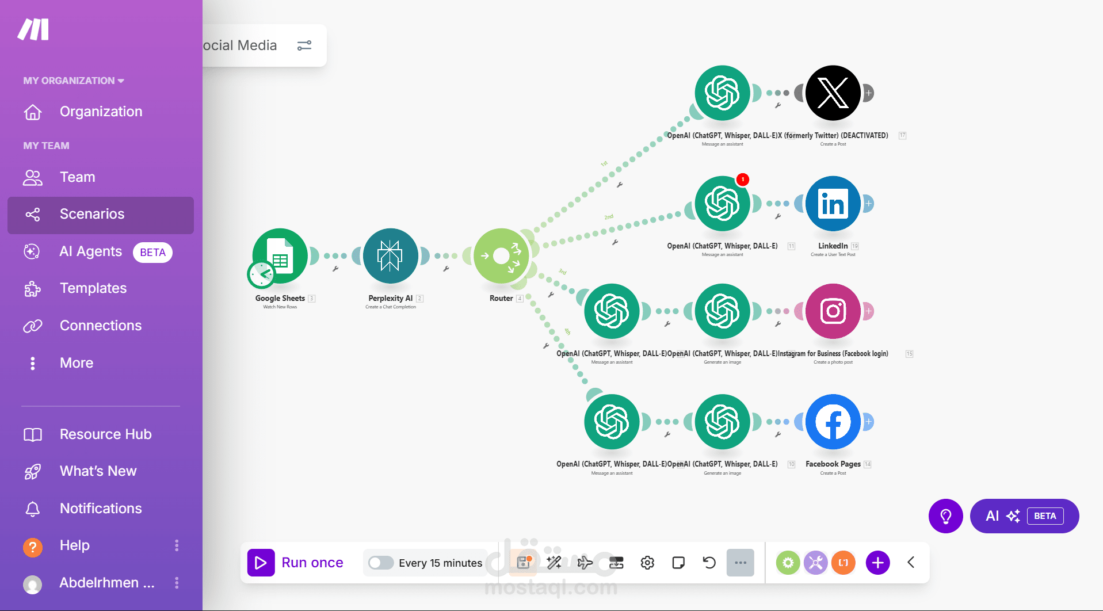Image resolution: width=1103 pixels, height=611 pixels.
Task: Open the Help item's three-dot options
Action: (177, 545)
